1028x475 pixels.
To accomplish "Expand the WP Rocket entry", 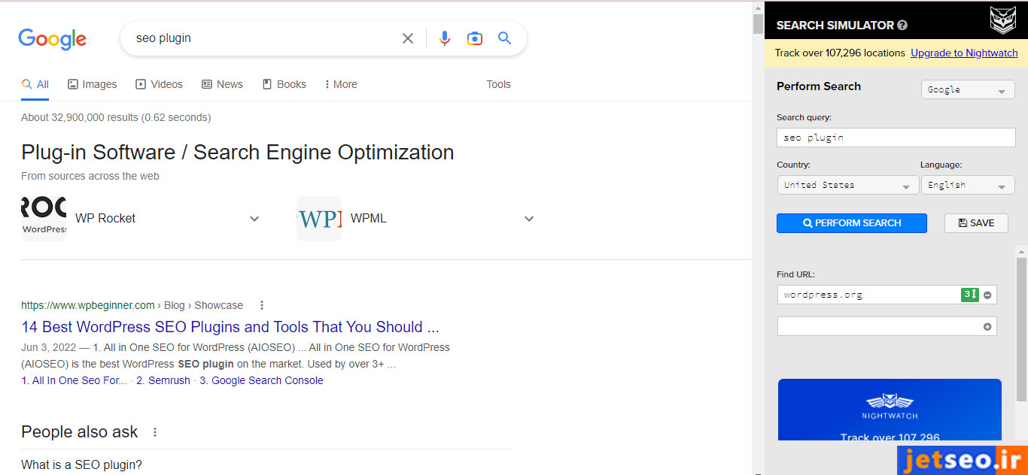I will 254,219.
